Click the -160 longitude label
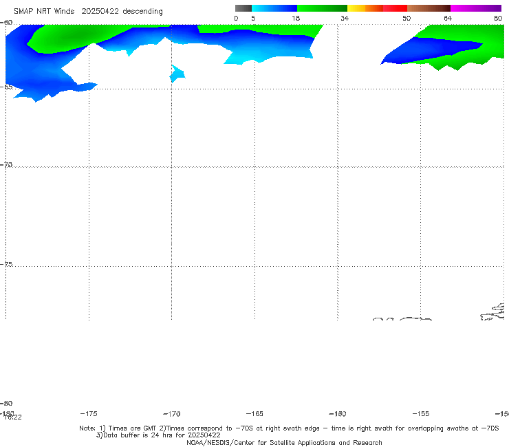Viewport: 509px width, 447px height. pos(338,413)
